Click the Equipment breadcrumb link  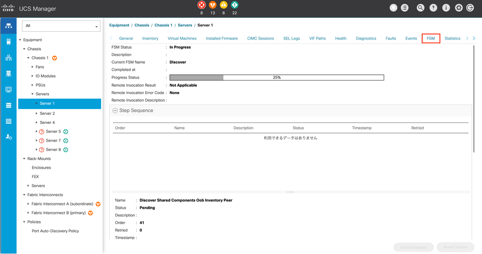(119, 25)
